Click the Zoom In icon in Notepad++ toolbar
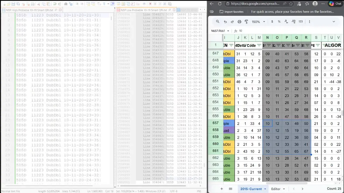The height and width of the screenshot is (193, 344). coord(77,4)
